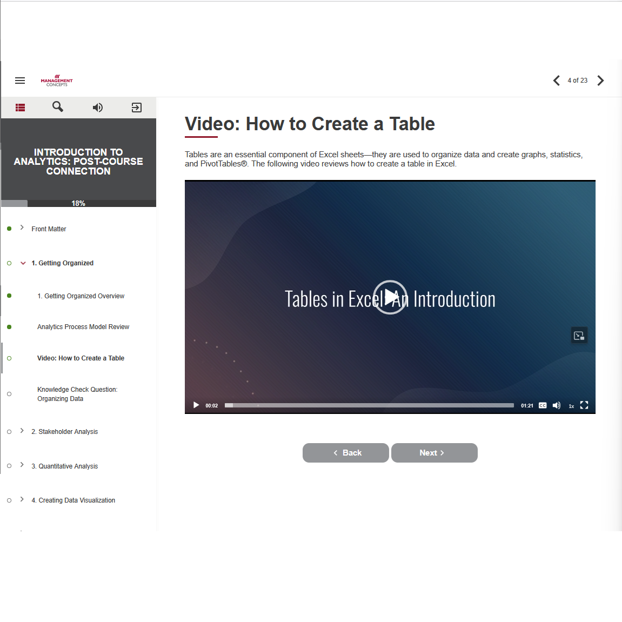Viewport: 622px width, 622px height.
Task: Seek along the video progress bar
Action: (369, 405)
